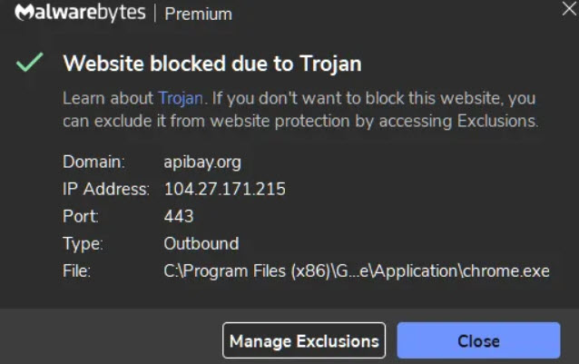Click the IP address 104.27.171.215
The width and height of the screenshot is (579, 364).
point(224,190)
